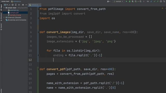Show Git history clock icon

161,1
